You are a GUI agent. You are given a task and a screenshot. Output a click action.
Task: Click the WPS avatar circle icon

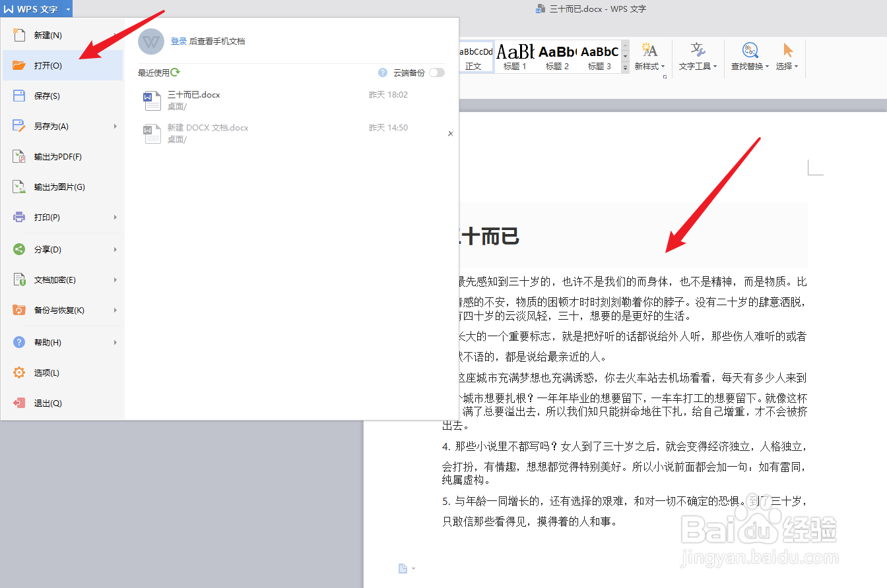coord(150,42)
